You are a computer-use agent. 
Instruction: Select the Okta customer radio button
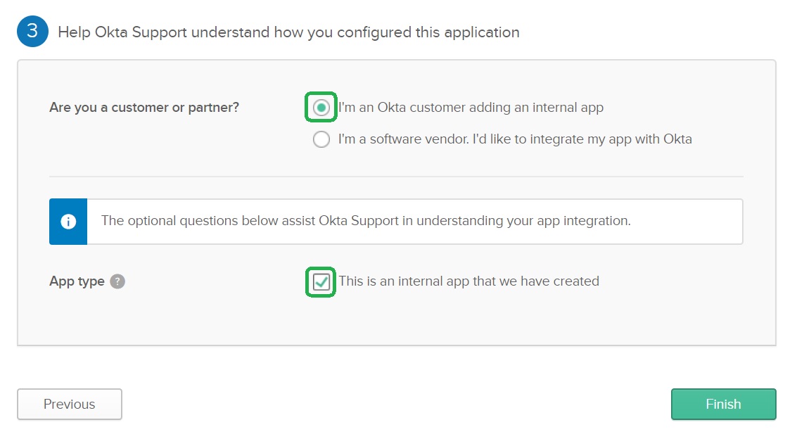321,108
